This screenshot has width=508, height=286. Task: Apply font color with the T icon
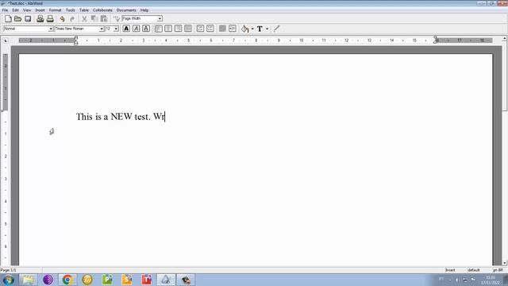(x=260, y=29)
